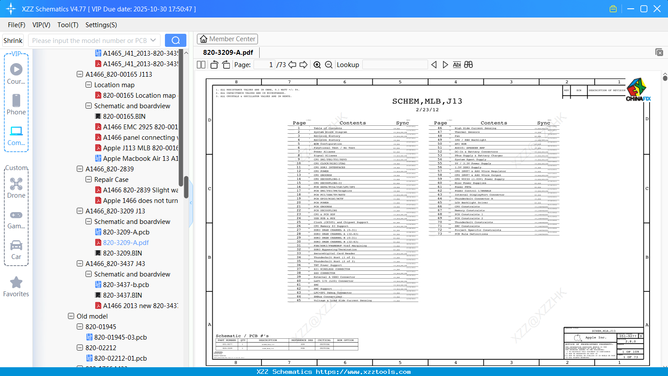668x376 pixels.
Task: Open 820-00165 Location map PDF
Action: click(139, 95)
